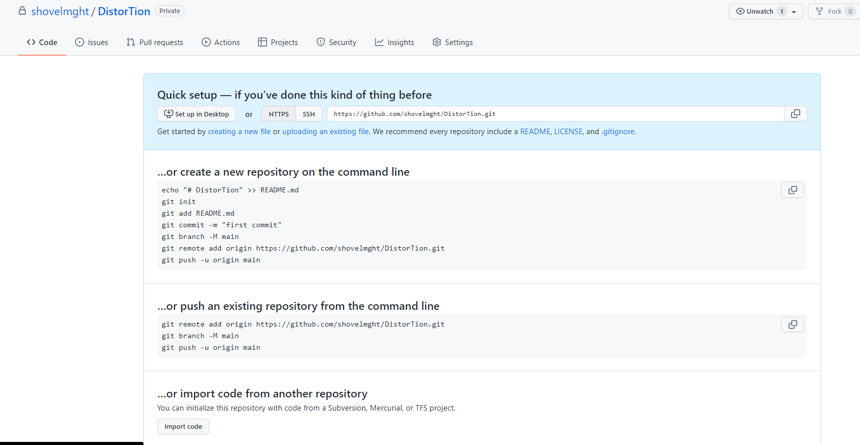The image size is (860, 445).
Task: Click the 'git init' command line
Action: (179, 201)
